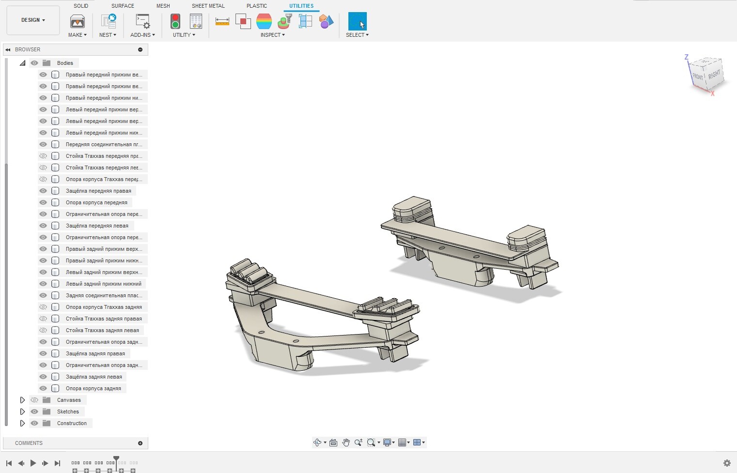Switch to the SHEET METAL tab

(208, 6)
